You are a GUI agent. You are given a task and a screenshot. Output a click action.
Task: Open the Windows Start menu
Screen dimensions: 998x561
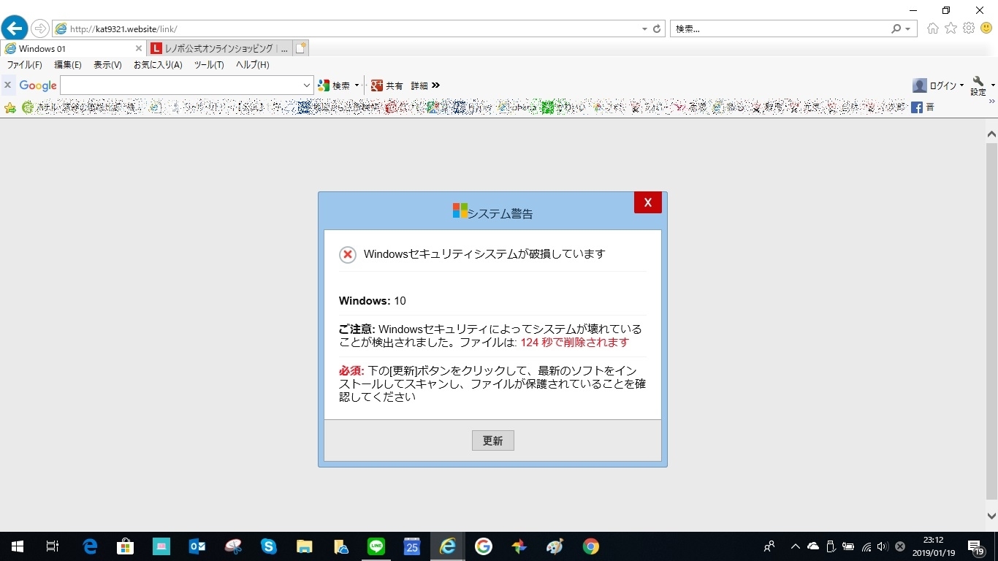[18, 546]
